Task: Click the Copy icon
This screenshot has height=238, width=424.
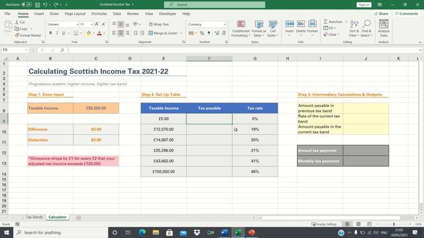Action: coord(17,28)
